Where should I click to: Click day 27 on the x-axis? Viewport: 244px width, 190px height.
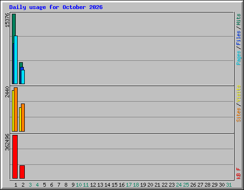click(x=200, y=185)
